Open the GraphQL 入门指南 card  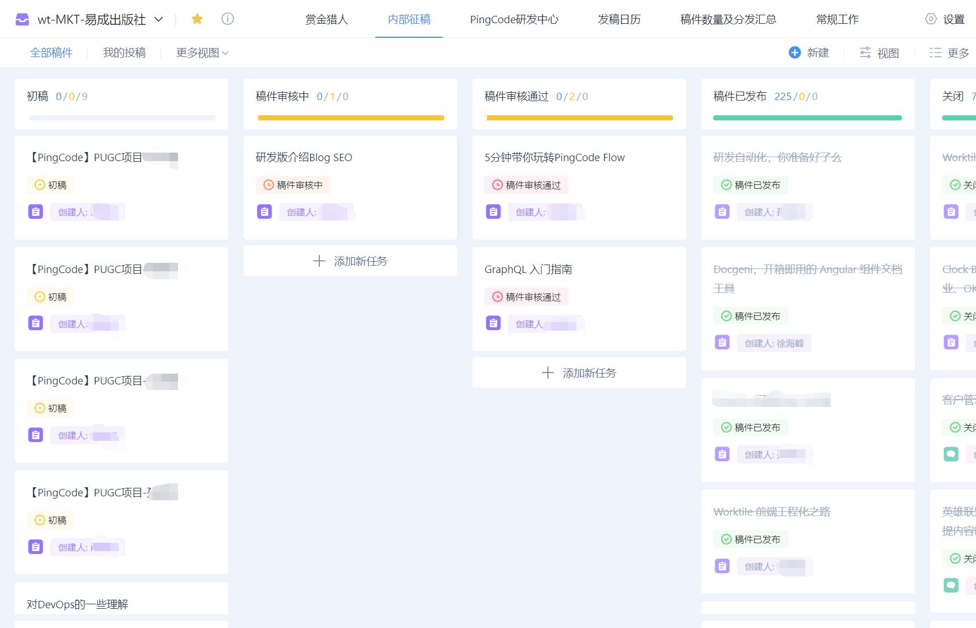(x=579, y=299)
